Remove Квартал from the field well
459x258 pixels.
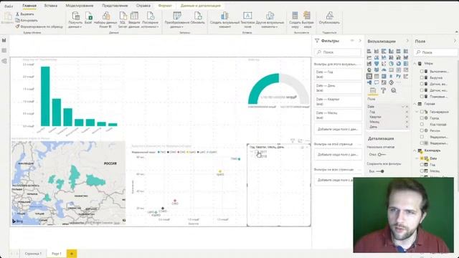tap(407, 117)
